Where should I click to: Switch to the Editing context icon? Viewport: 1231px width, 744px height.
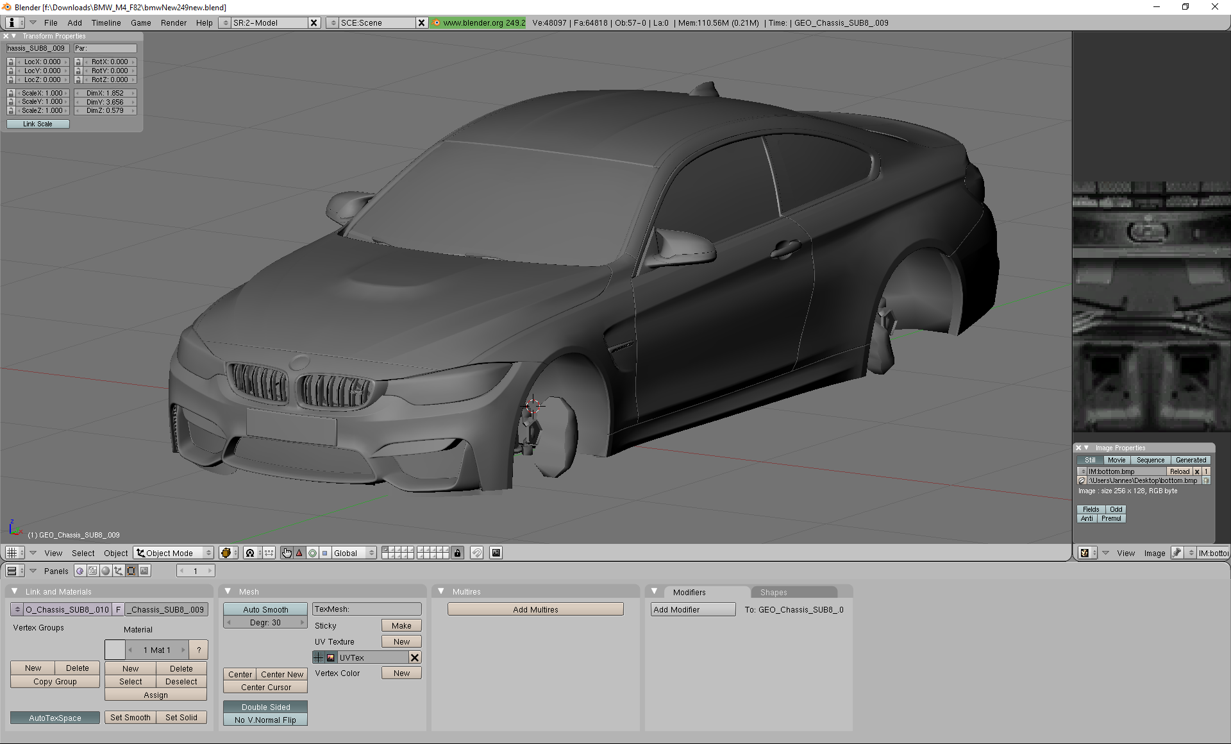coord(131,571)
